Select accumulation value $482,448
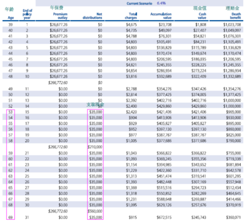This screenshot has width=245, height=221. pyautogui.click(x=164, y=182)
